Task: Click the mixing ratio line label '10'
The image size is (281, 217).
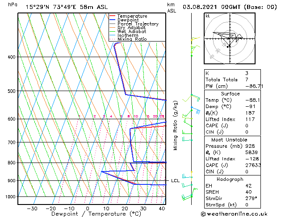Action: [x=136, y=117]
